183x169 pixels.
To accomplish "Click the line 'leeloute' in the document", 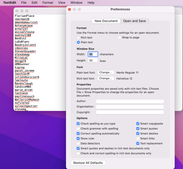I will 21,80.
